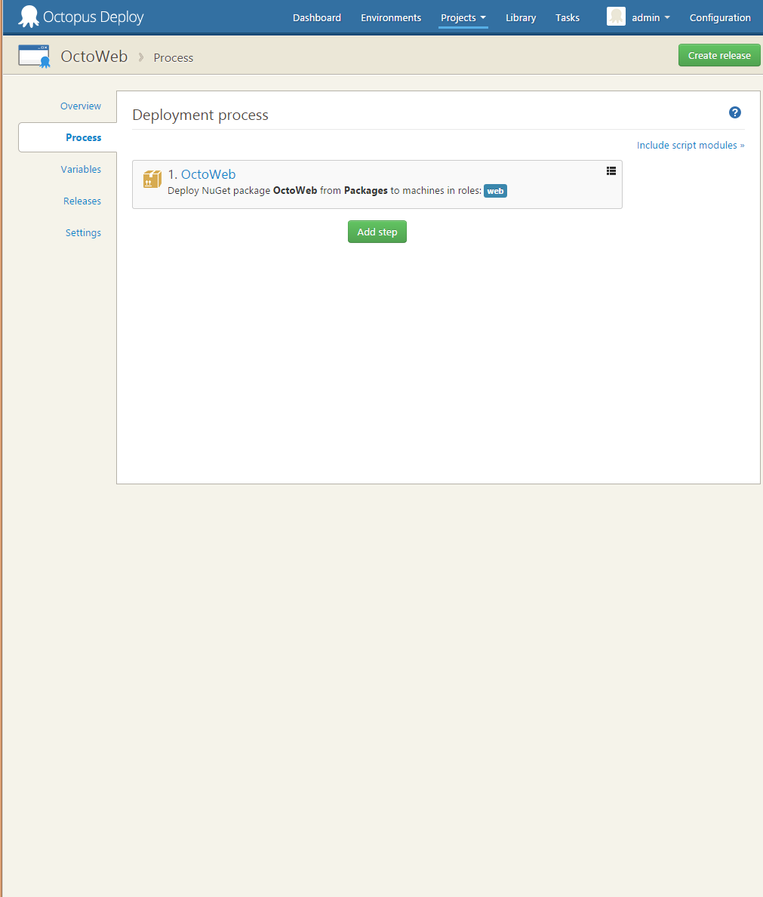Screen dimensions: 763x897
Task: Open the deployment process help icon
Action: pos(734,112)
